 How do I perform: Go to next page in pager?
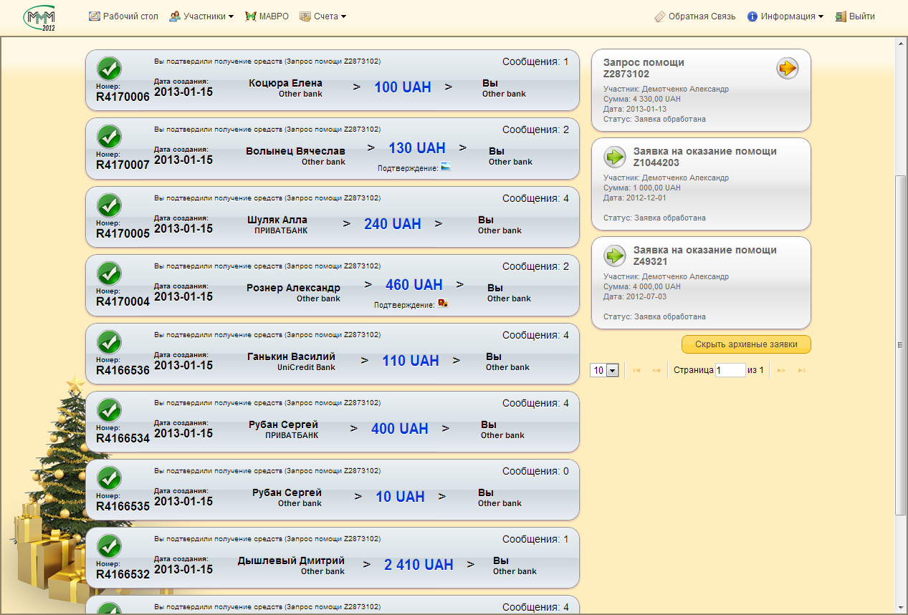(x=782, y=370)
